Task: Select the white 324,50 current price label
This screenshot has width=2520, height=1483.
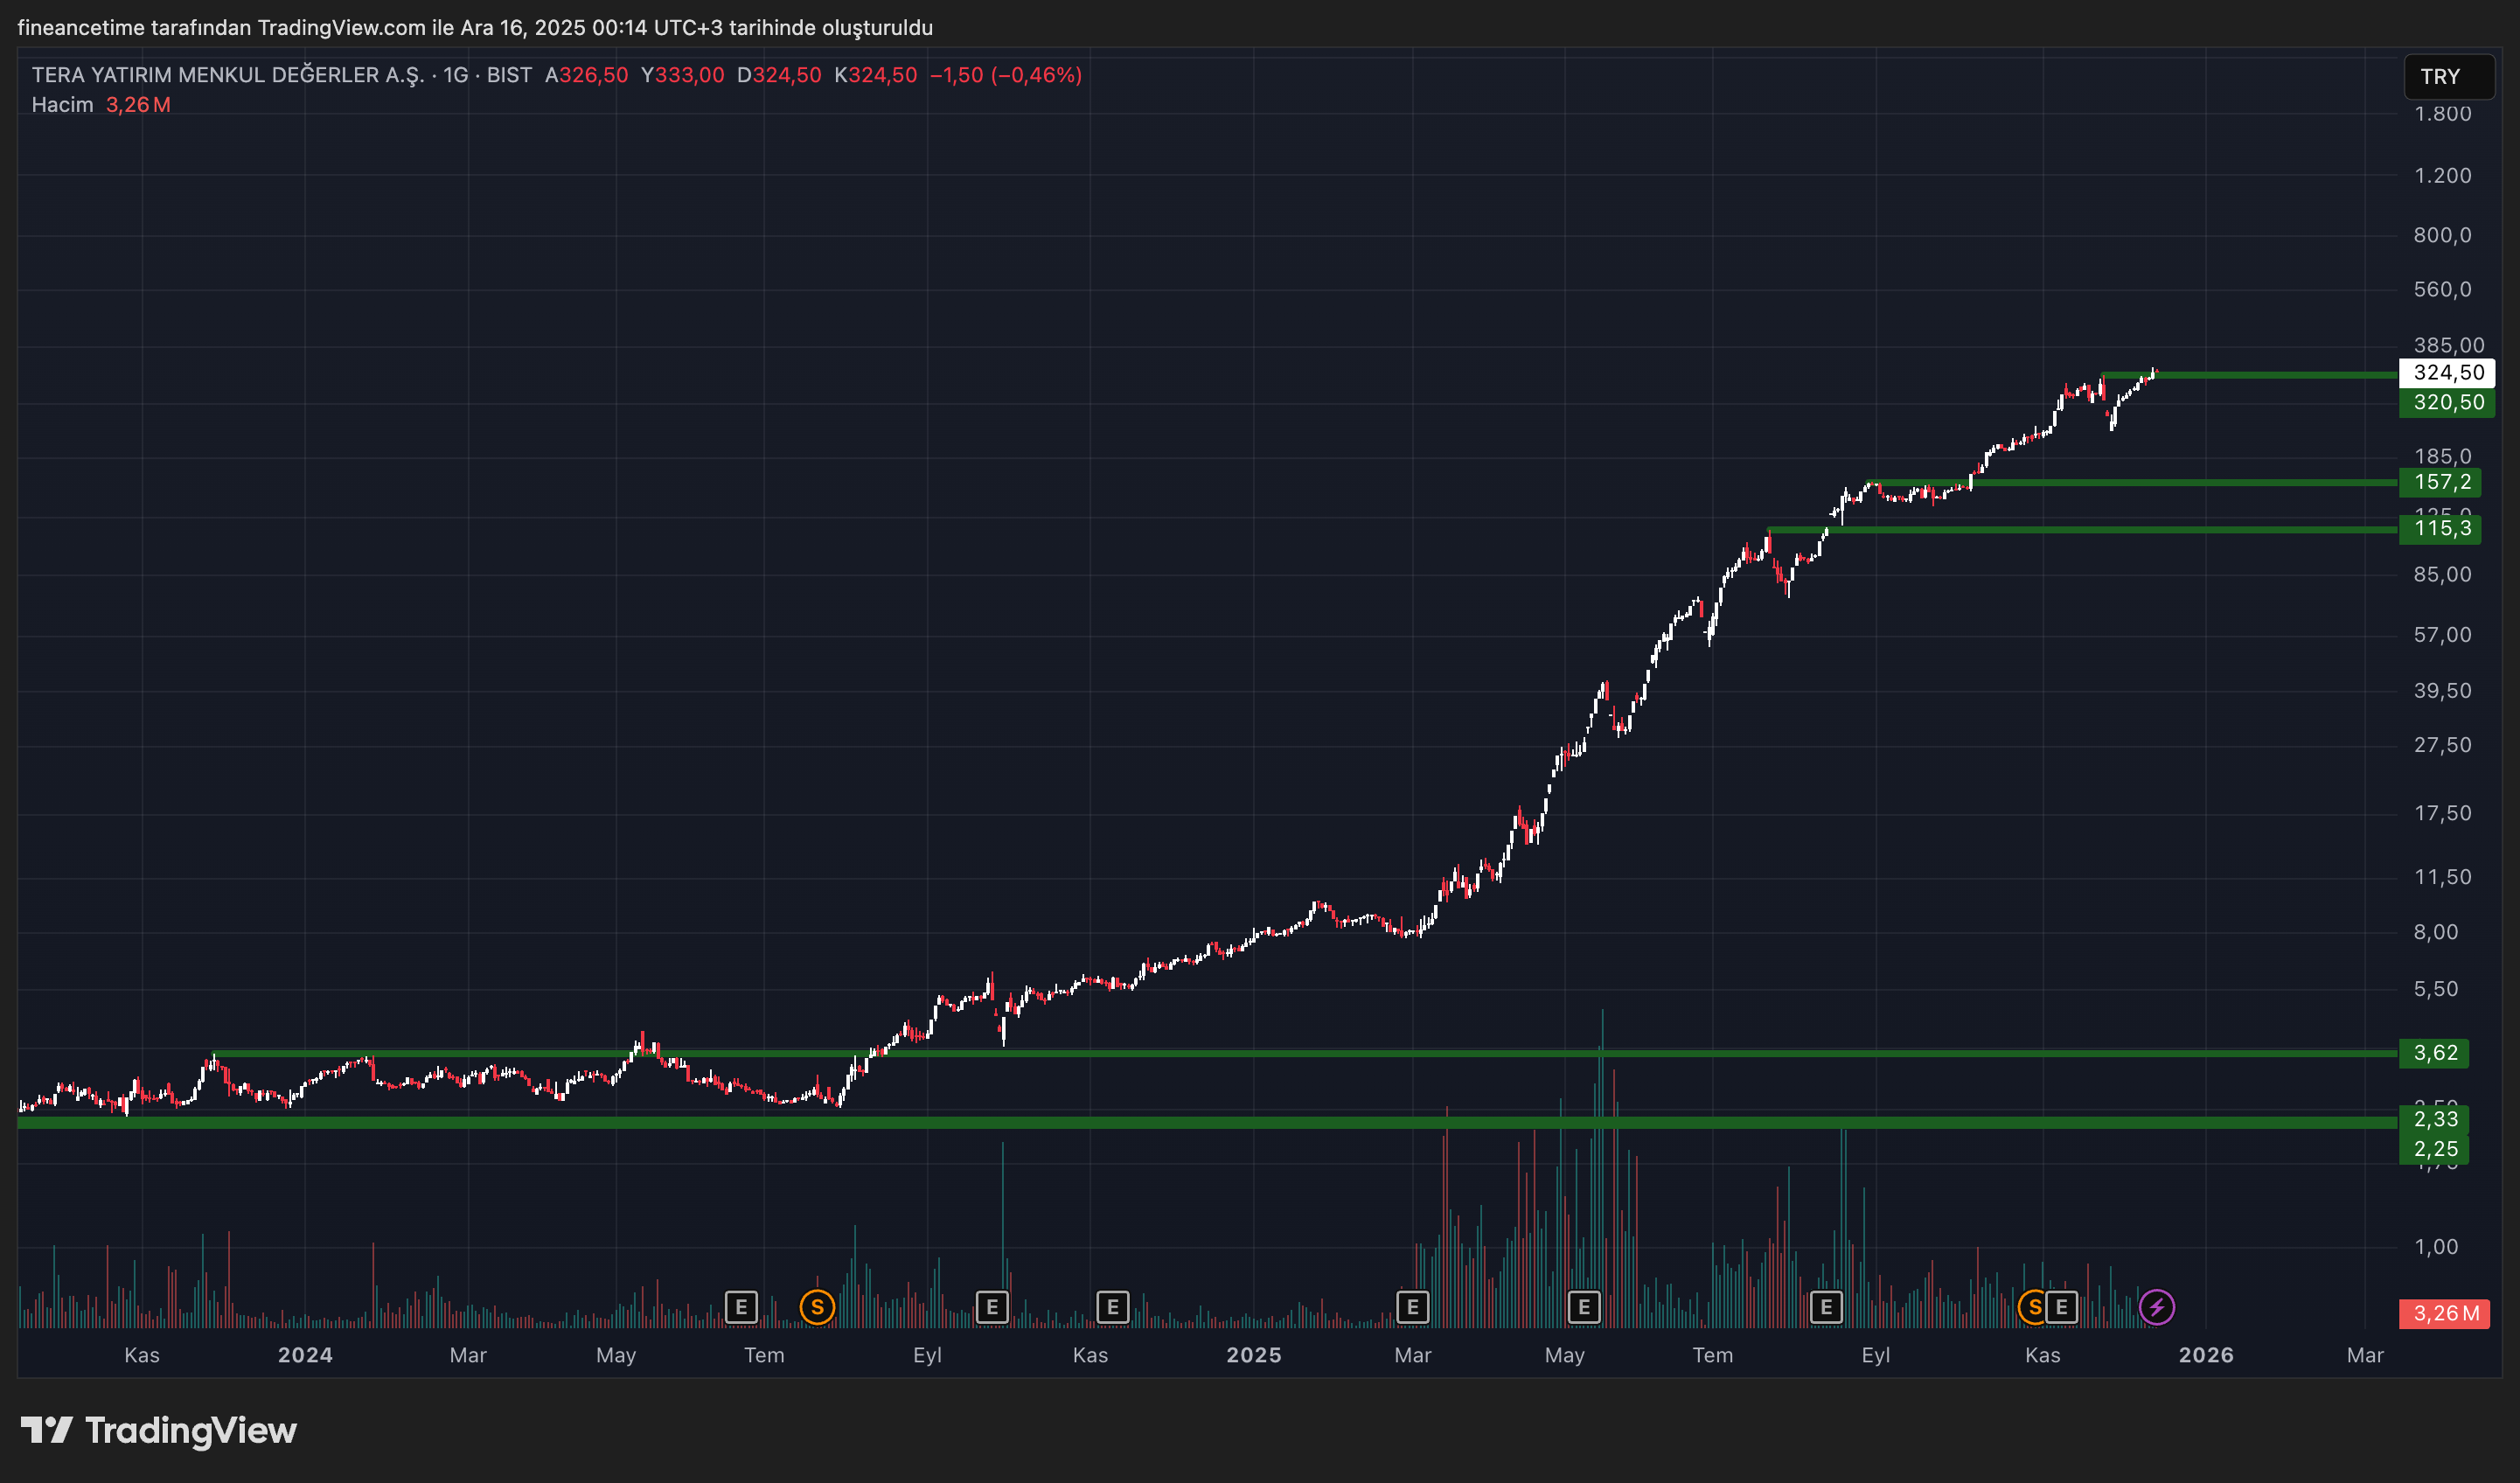Action: 2447,373
